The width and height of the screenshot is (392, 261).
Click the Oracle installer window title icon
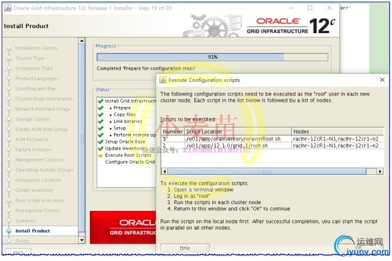pos(8,8)
